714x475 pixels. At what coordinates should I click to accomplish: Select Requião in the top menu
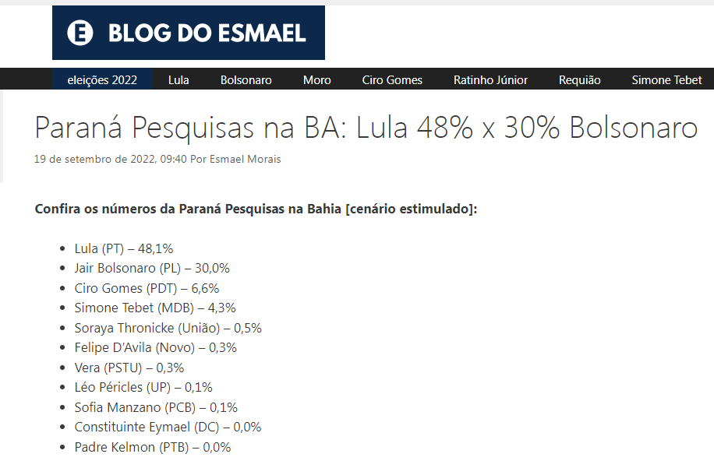[579, 79]
